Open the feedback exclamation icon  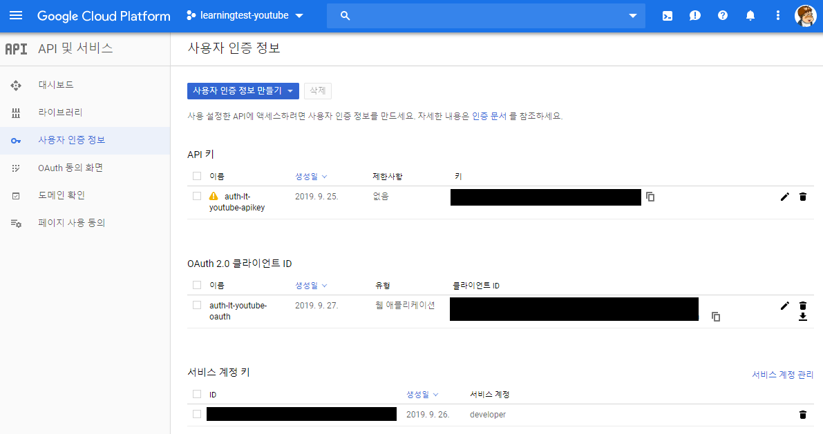[x=695, y=16]
